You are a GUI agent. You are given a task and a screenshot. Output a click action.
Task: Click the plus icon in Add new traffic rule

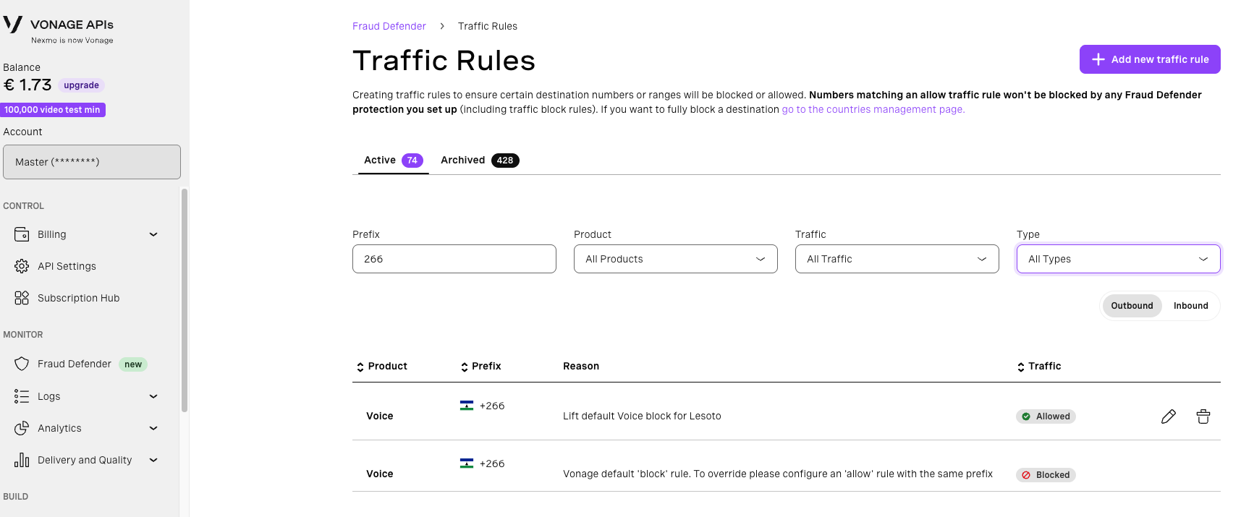(1098, 59)
